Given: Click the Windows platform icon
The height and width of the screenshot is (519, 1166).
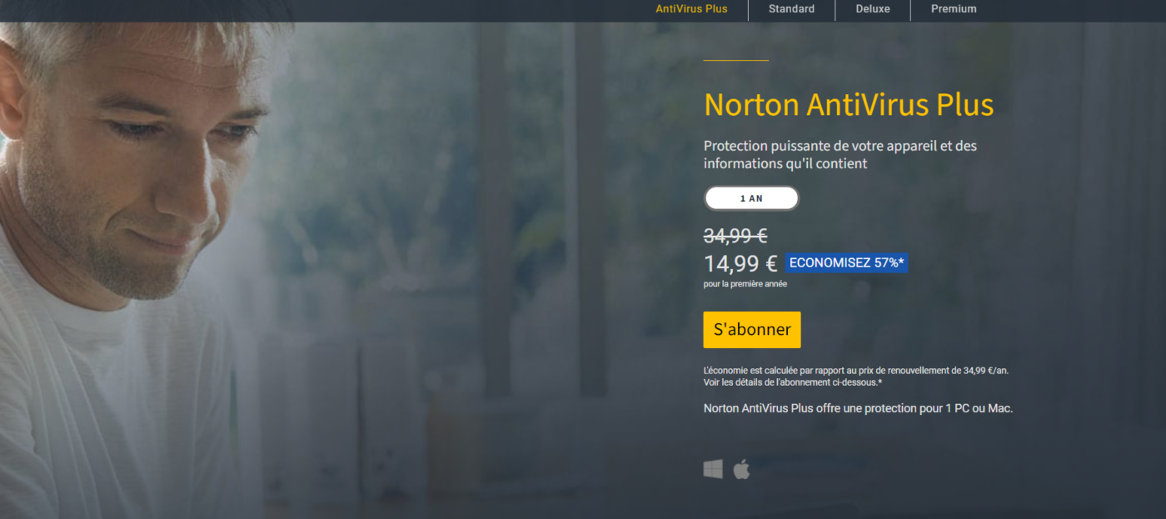Looking at the screenshot, I should click(x=713, y=469).
